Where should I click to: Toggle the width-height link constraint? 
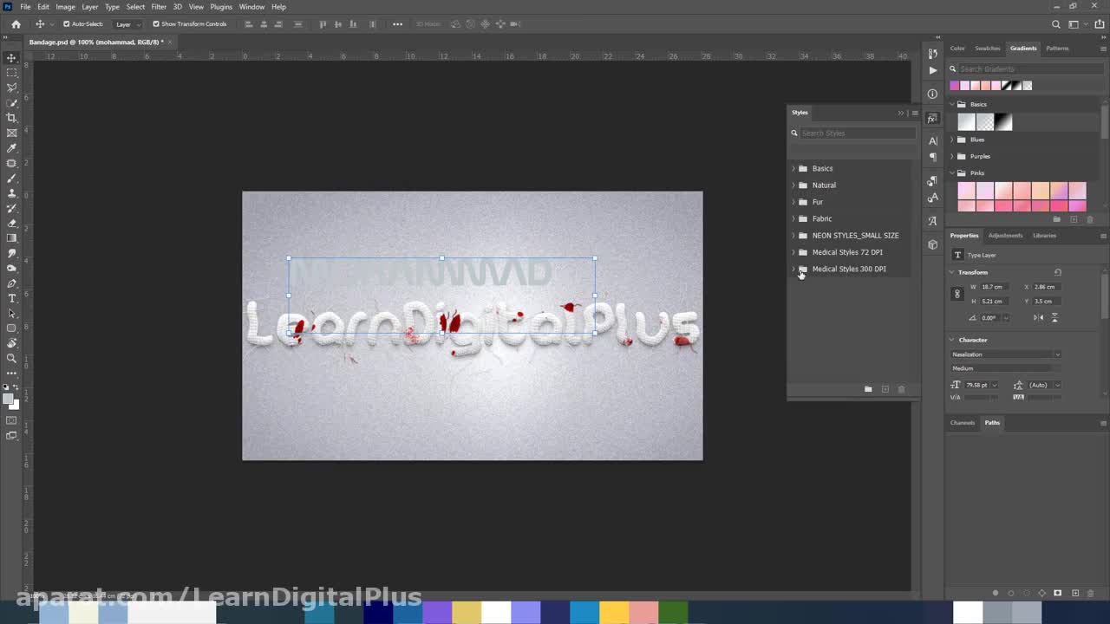(x=957, y=294)
